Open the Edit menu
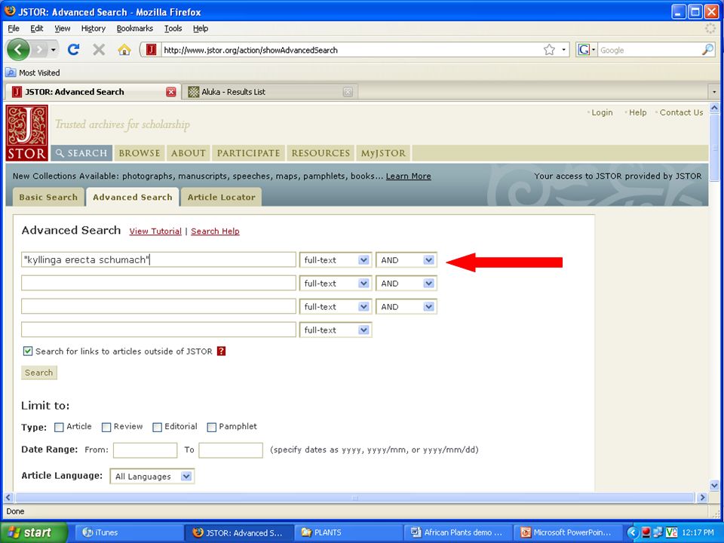This screenshot has width=724, height=543. click(36, 28)
